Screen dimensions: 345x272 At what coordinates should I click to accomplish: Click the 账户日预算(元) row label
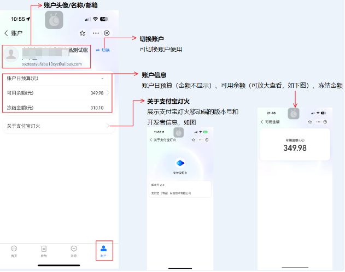[x=22, y=79]
